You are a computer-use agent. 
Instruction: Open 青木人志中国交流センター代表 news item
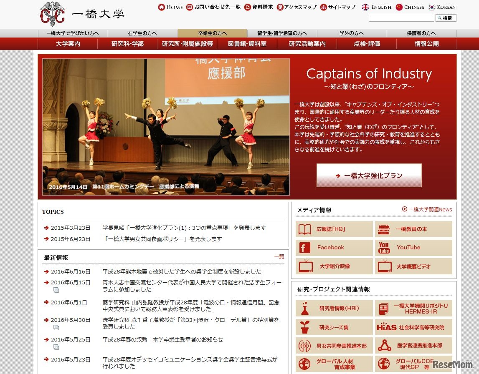click(192, 286)
